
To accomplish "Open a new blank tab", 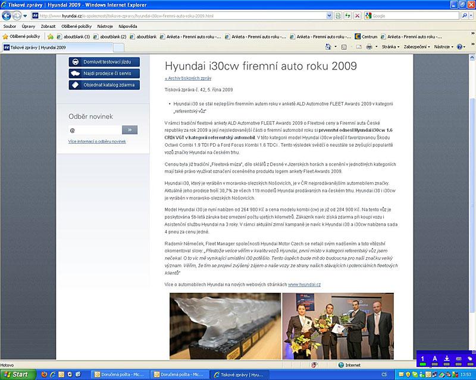I will [x=118, y=47].
